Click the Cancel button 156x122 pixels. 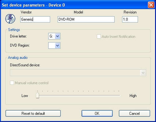135,113
